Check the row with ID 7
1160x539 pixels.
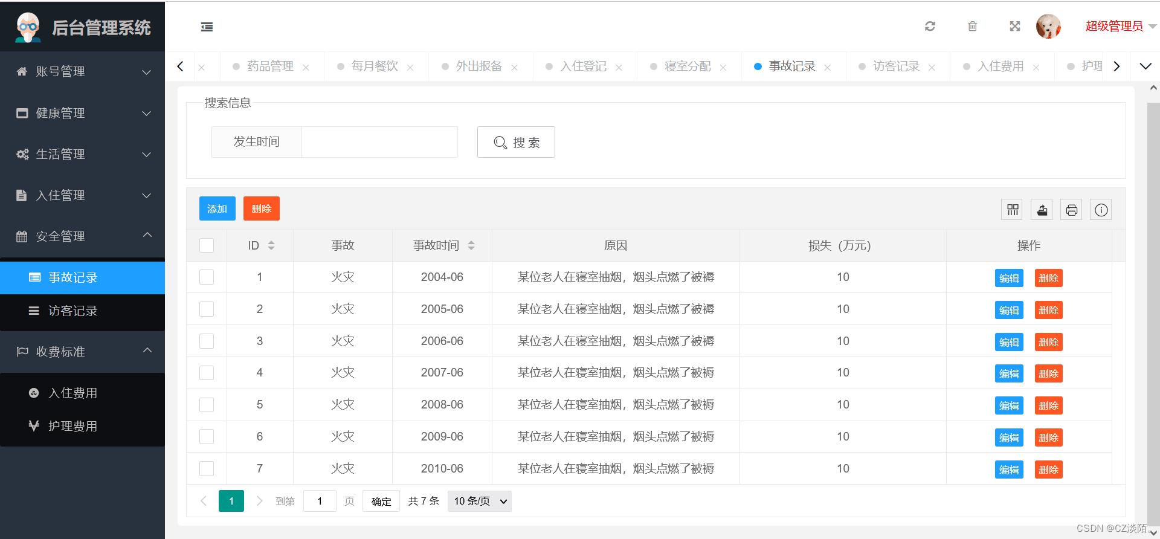[x=207, y=468]
